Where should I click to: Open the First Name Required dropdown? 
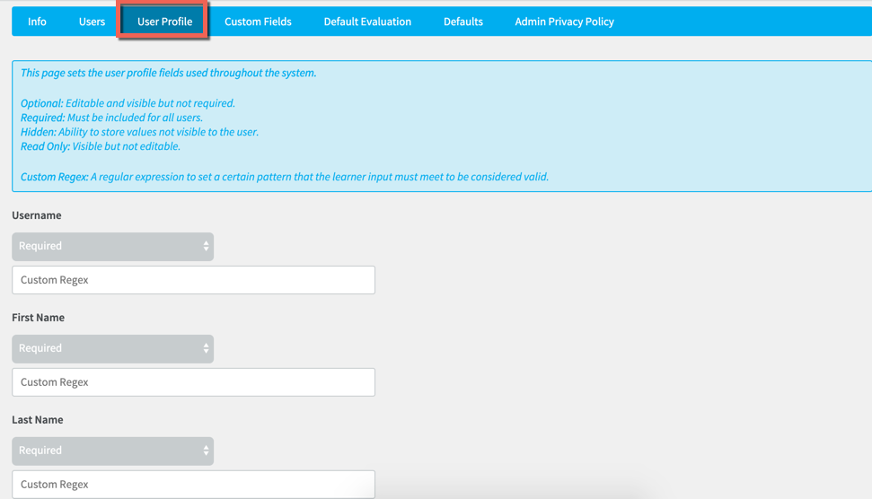click(x=113, y=349)
